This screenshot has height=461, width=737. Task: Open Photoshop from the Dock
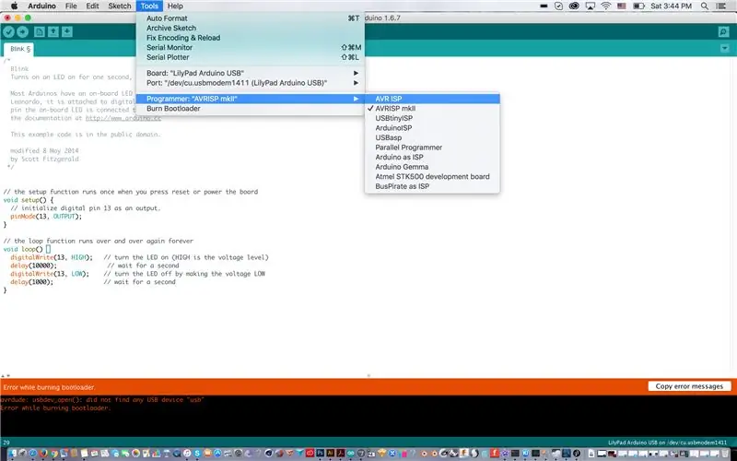(321, 454)
